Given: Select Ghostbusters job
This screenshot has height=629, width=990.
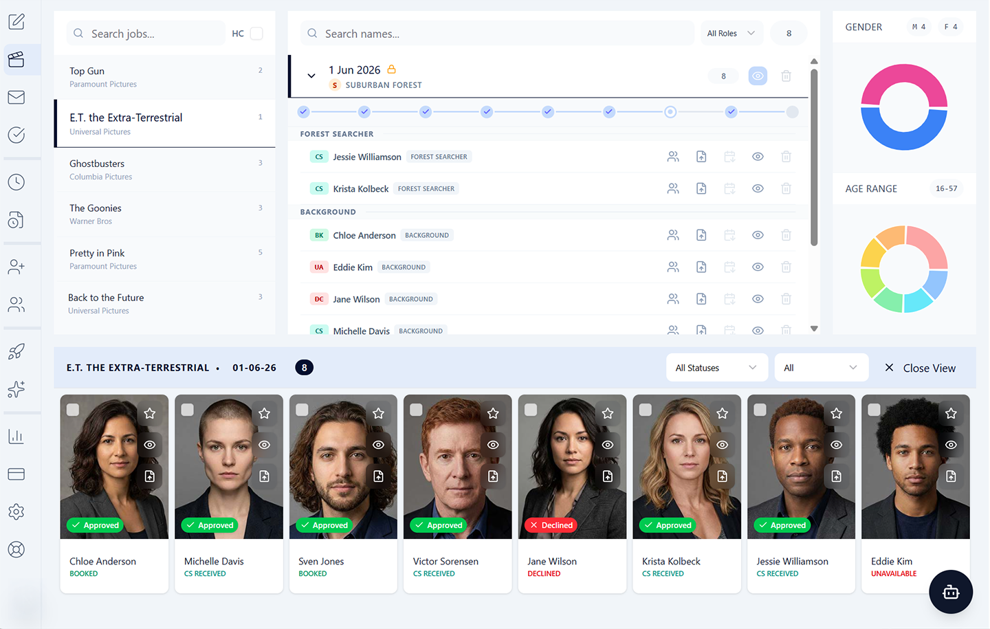Looking at the screenshot, I should 165,170.
